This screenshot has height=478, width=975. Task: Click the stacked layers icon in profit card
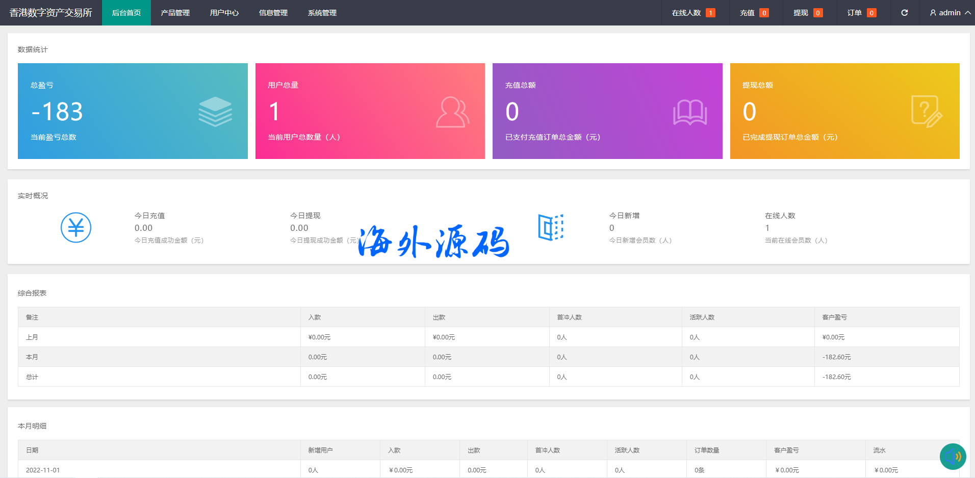coord(215,112)
